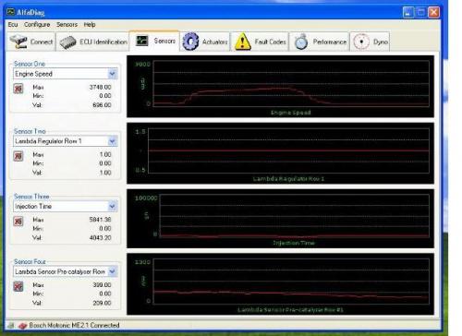
Task: Open the Performance stopwatch icon
Action: [301, 42]
